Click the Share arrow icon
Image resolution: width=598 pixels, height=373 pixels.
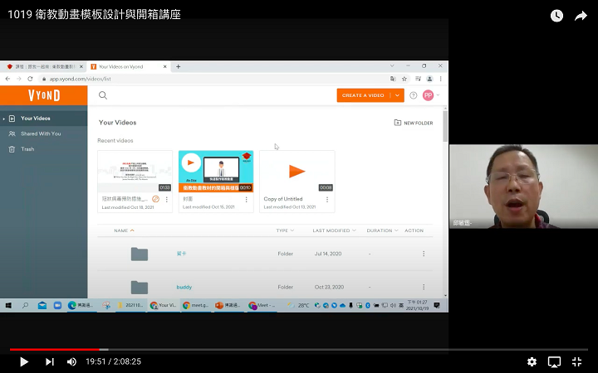pyautogui.click(x=581, y=16)
